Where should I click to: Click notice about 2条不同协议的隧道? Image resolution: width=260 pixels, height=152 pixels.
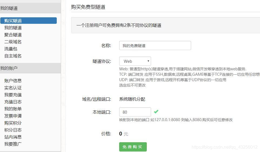119,25
